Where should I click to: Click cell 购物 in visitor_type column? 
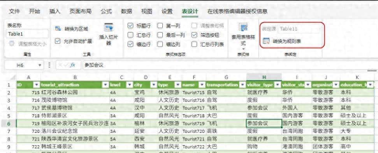264,146
